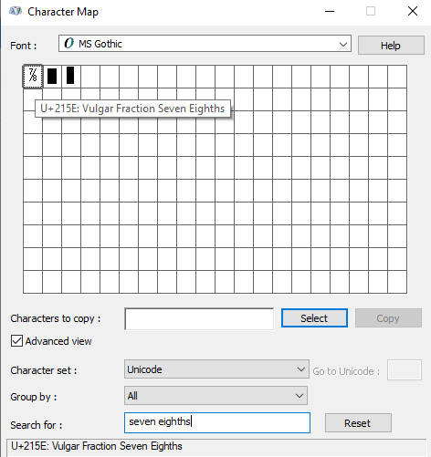This screenshot has height=457, width=431.
Task: Click the second black block character cell
Action: click(52, 77)
